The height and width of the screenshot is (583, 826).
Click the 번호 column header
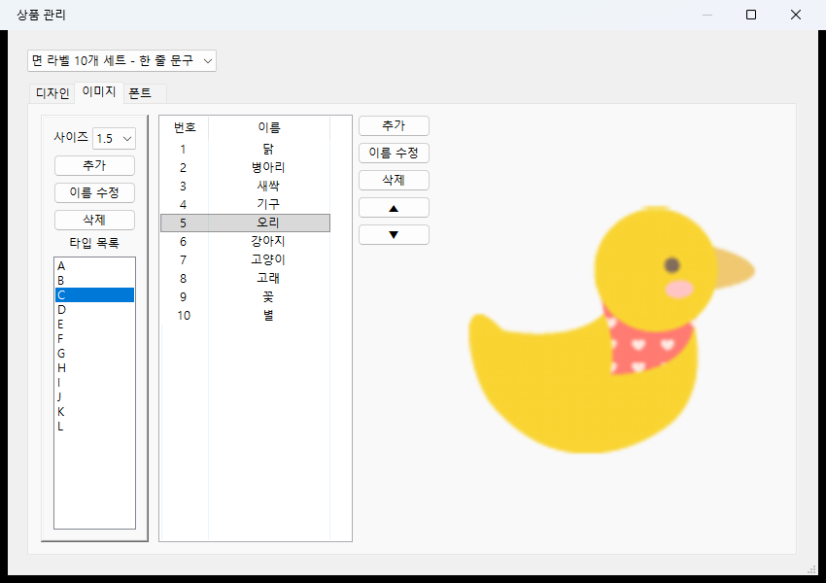pyautogui.click(x=185, y=127)
